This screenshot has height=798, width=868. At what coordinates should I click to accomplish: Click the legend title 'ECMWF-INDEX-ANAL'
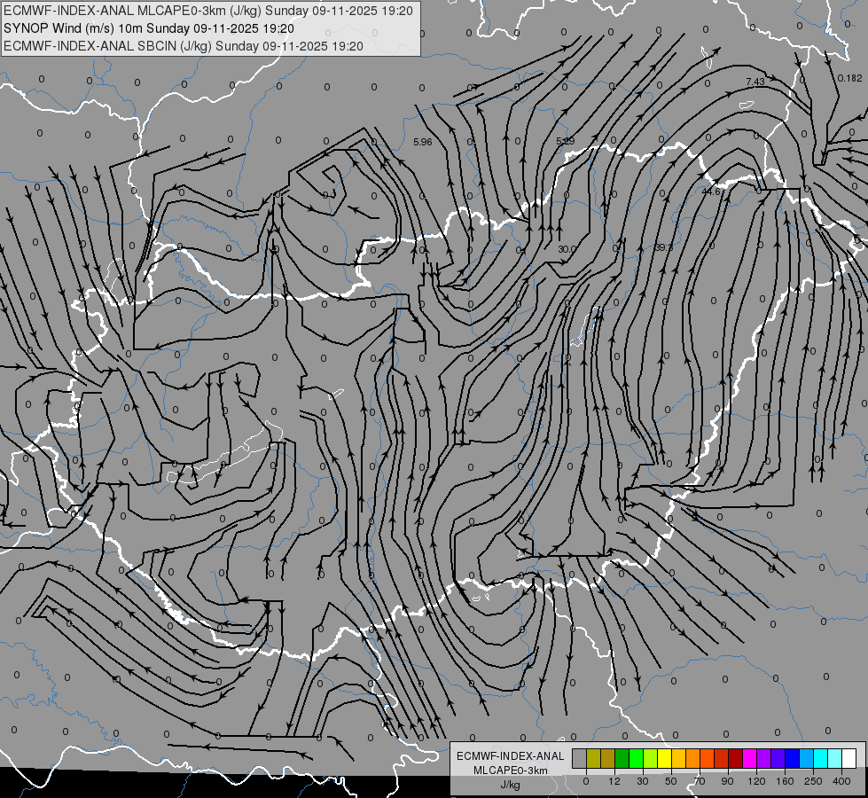pos(510,756)
